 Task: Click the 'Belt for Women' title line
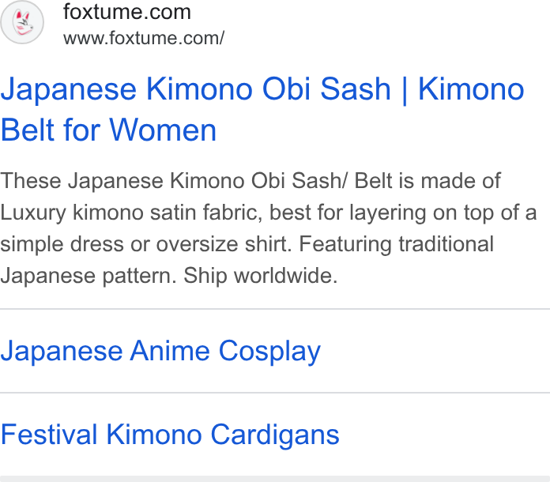(108, 130)
